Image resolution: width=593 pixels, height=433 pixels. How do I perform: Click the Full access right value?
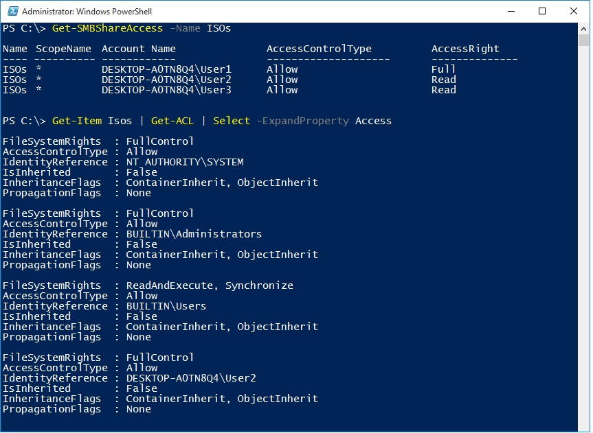click(443, 69)
